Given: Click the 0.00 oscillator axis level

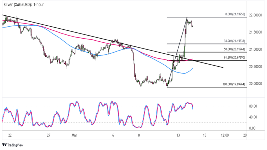Looking at the screenshot, I should pos(253,128).
